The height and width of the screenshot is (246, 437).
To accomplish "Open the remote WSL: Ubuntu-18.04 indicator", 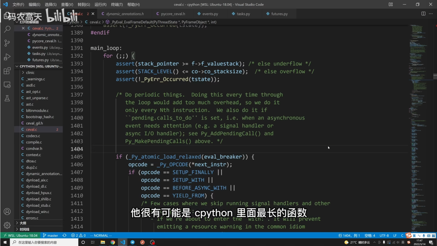I will point(20,235).
